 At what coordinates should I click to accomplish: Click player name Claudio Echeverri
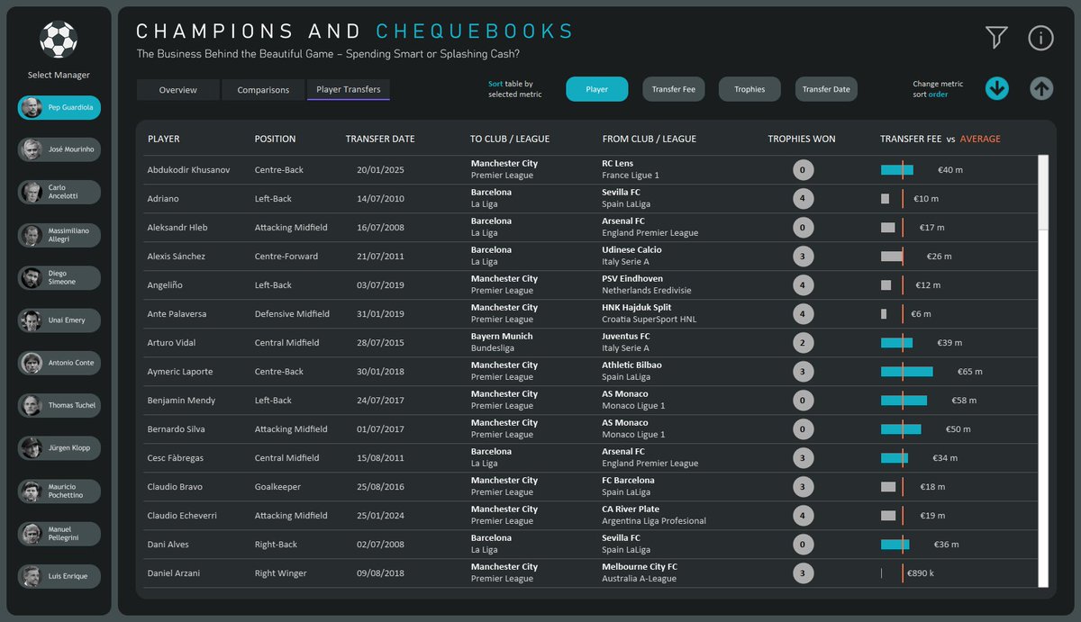click(x=182, y=516)
